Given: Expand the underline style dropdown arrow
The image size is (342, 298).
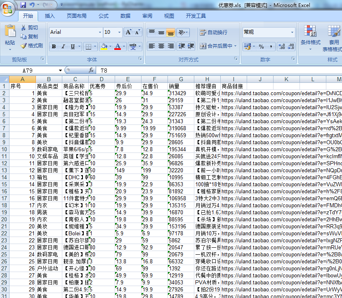Looking at the screenshot, I should (x=79, y=47).
